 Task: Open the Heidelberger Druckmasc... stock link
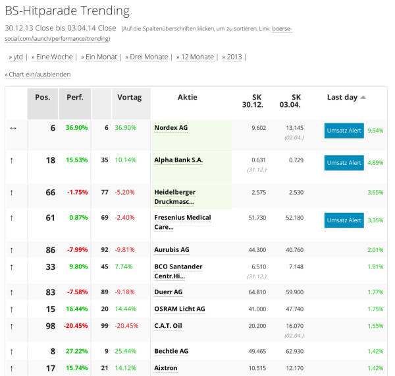point(175,197)
